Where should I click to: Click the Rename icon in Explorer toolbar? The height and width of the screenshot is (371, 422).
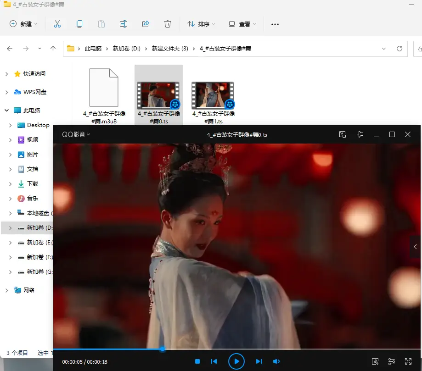click(x=124, y=24)
